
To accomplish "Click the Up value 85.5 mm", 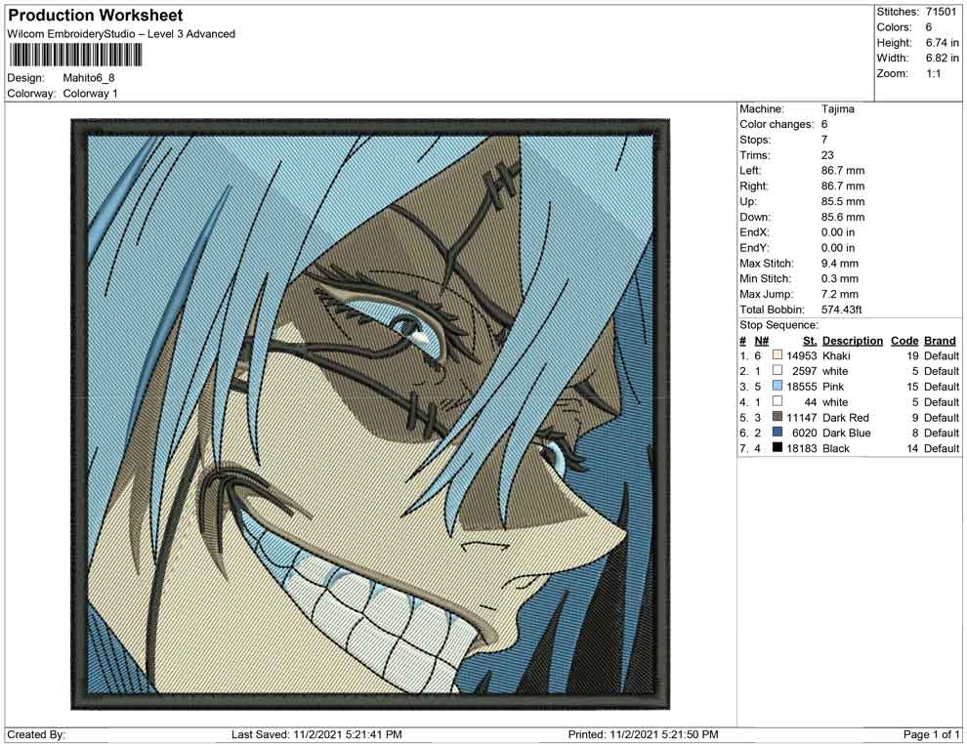I will (x=842, y=201).
